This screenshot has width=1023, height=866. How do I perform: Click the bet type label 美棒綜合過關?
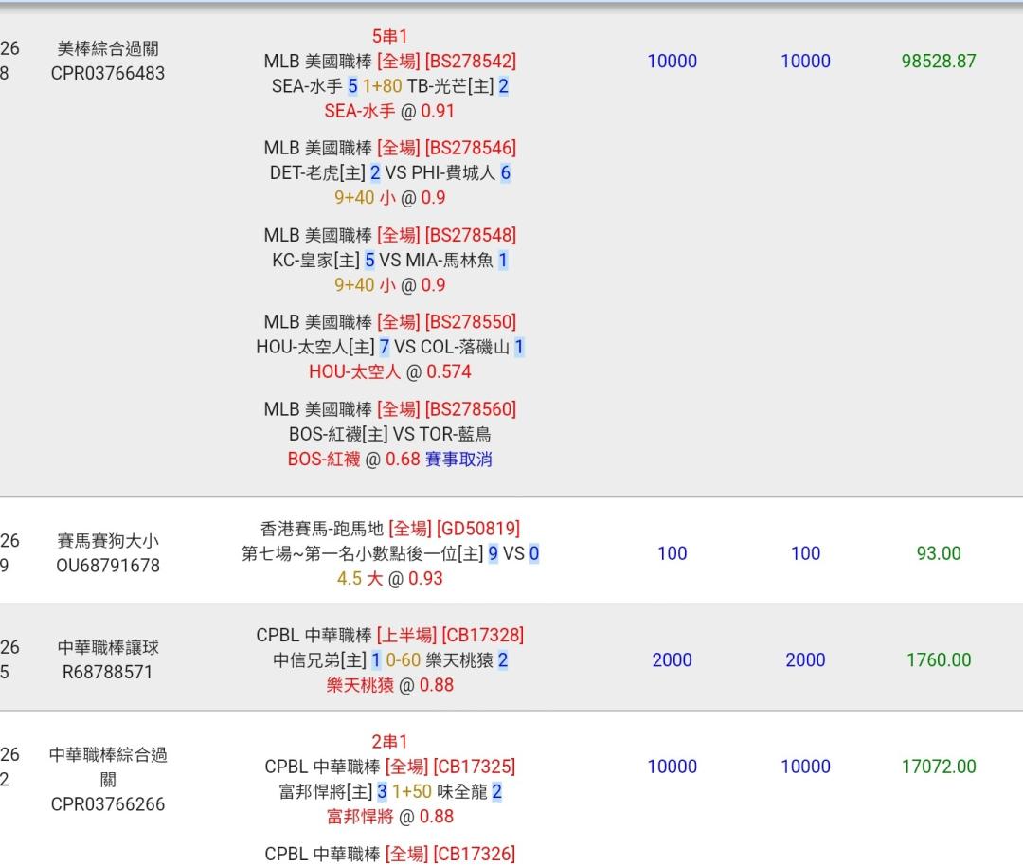tap(108, 48)
